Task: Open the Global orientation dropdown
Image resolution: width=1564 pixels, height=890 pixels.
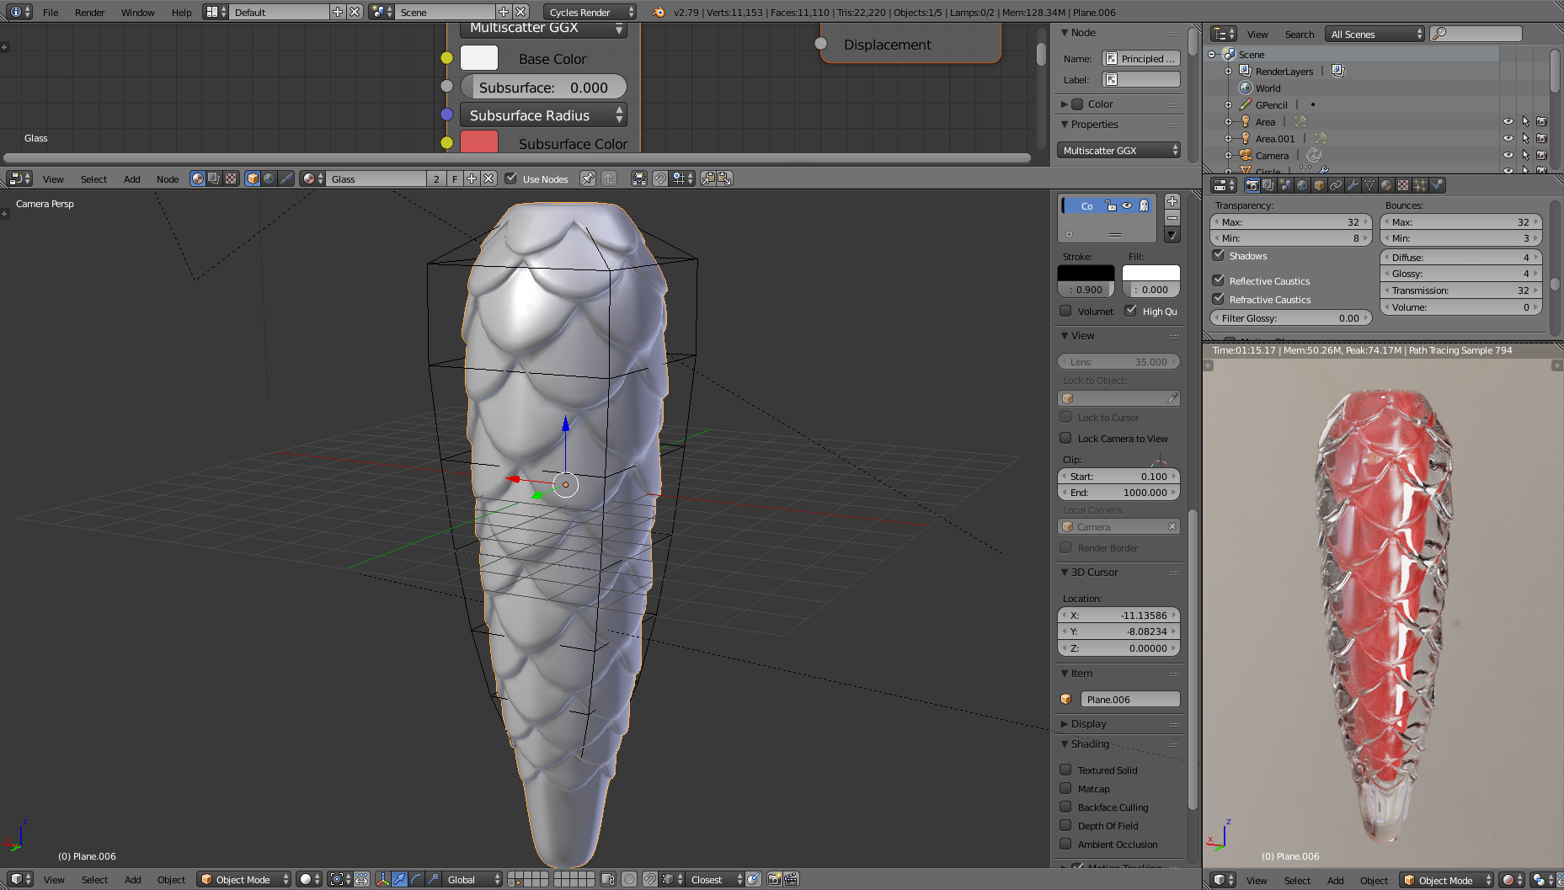Action: point(472,879)
